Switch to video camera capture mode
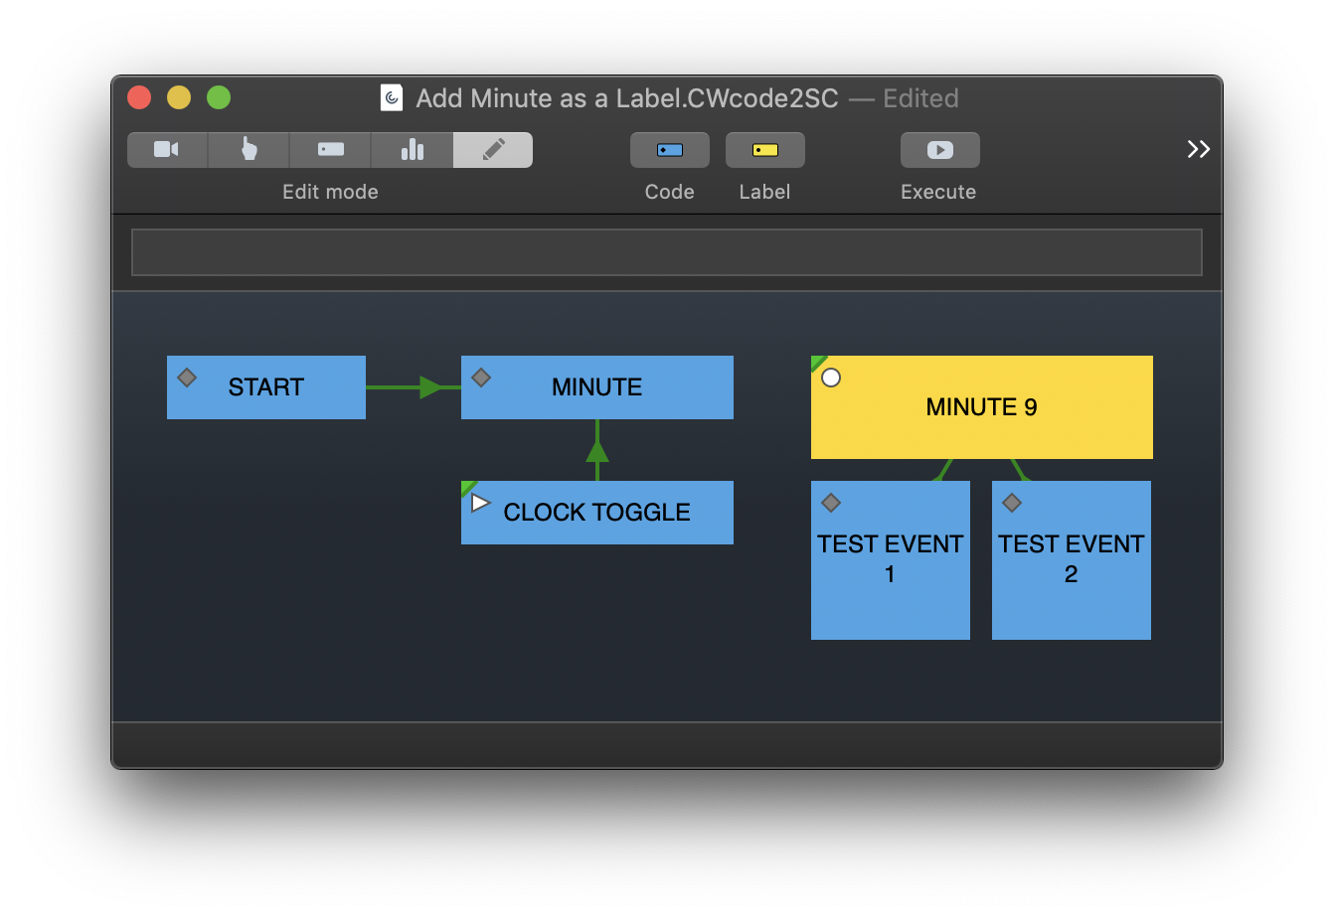The image size is (1334, 916). (167, 150)
